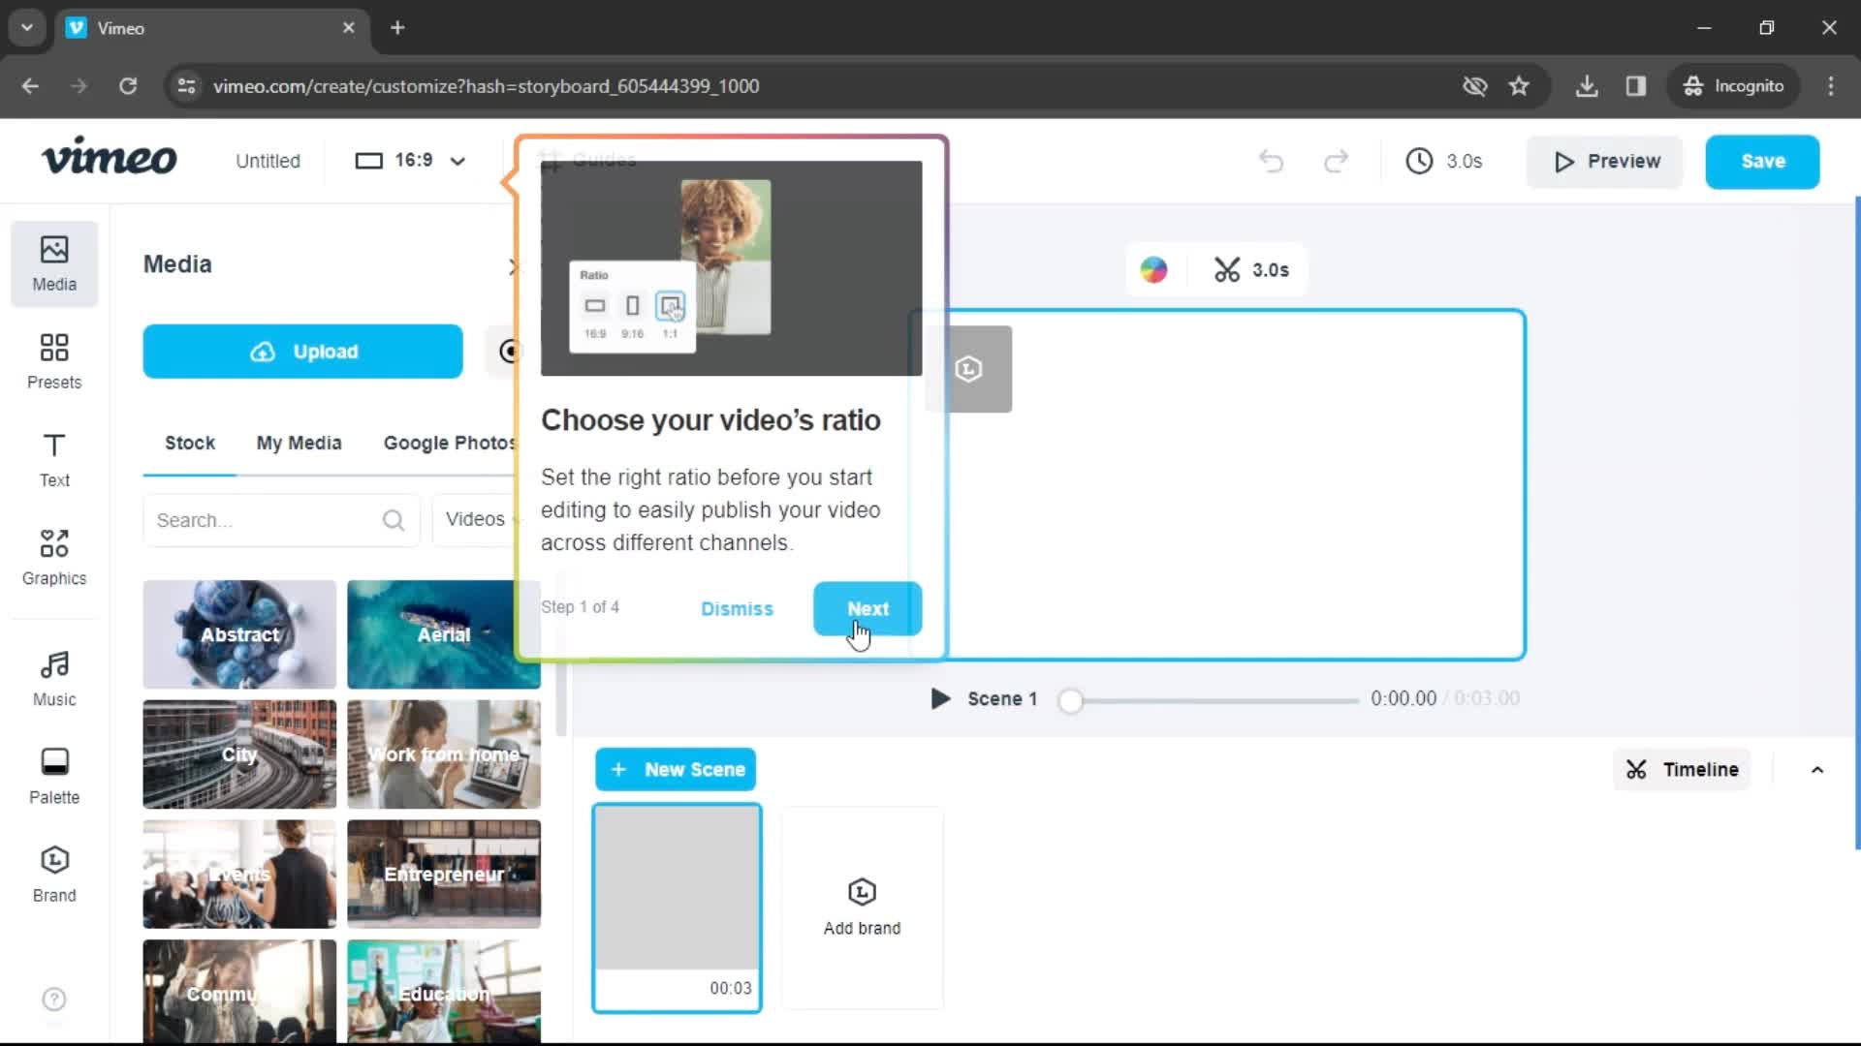This screenshot has height=1046, width=1861.
Task: Click the Vimeo logo
Action: pyautogui.click(x=109, y=157)
